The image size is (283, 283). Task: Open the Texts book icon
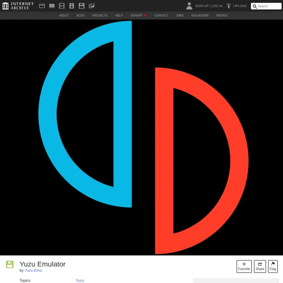pyautogui.click(x=52, y=6)
